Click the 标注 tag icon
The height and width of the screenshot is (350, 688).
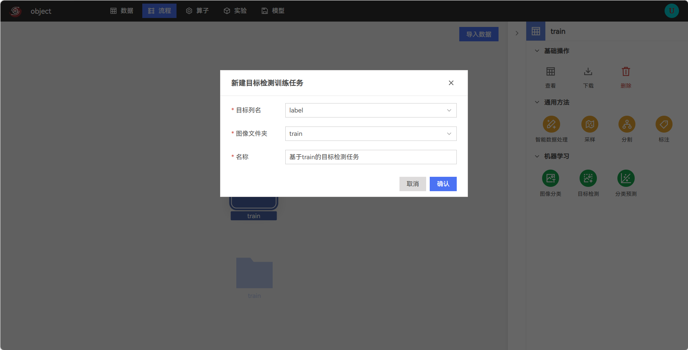tap(664, 124)
